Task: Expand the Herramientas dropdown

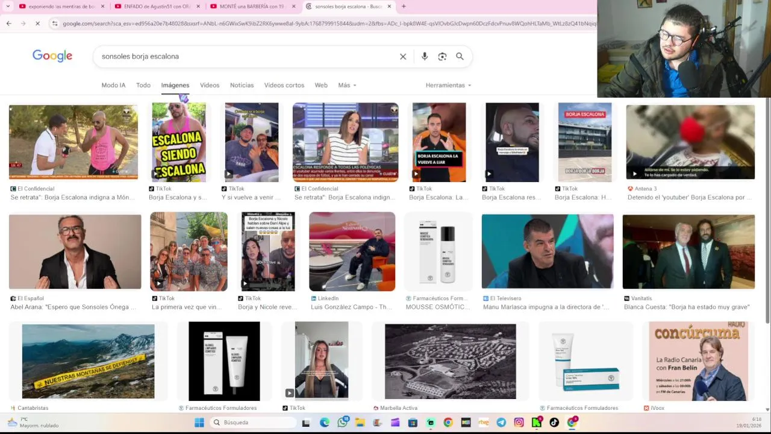Action: [x=448, y=85]
